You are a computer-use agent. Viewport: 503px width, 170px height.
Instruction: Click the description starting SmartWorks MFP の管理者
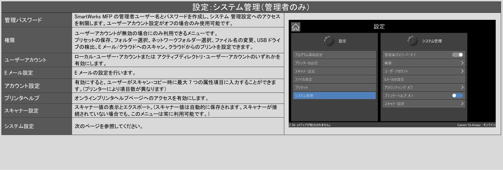click(x=177, y=20)
